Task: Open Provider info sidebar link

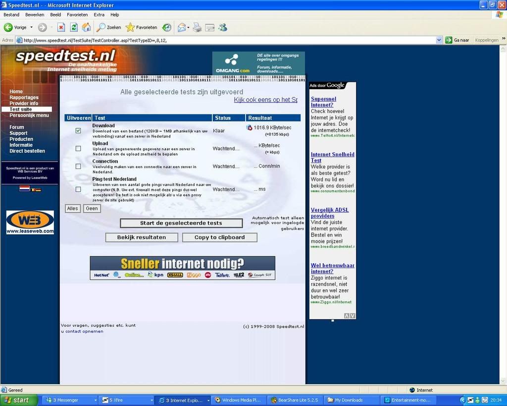Action: click(x=24, y=103)
